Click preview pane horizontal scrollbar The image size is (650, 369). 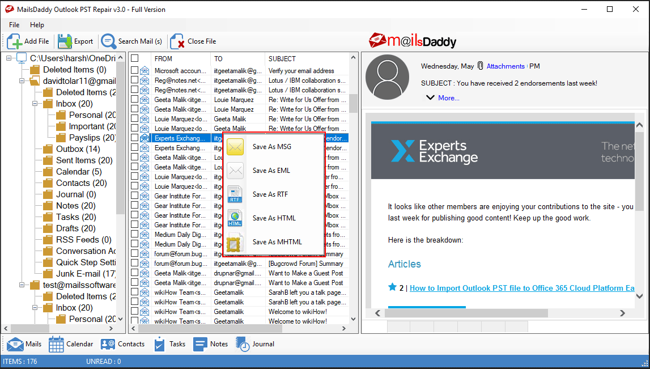(x=466, y=313)
